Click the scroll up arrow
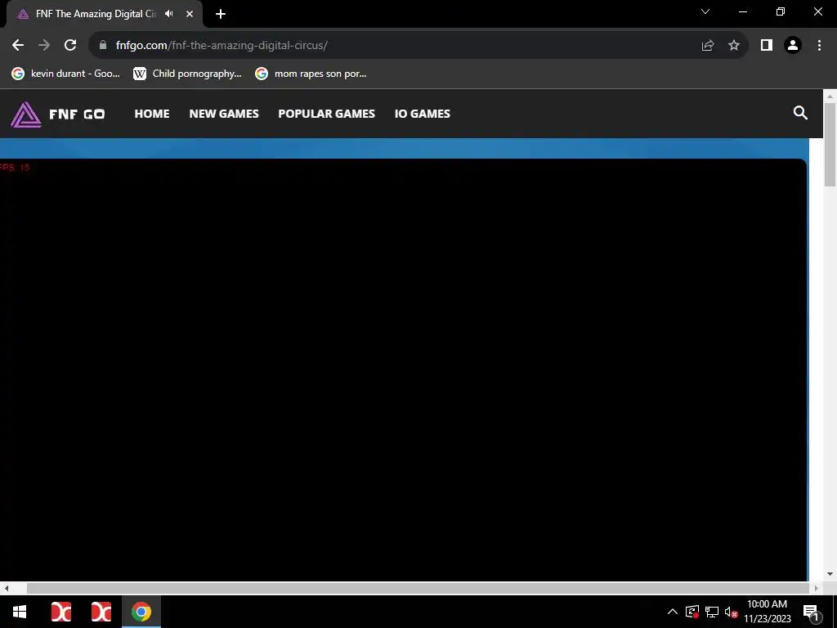This screenshot has width=837, height=628. tap(830, 96)
